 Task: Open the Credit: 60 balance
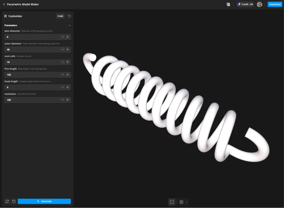(x=245, y=4)
